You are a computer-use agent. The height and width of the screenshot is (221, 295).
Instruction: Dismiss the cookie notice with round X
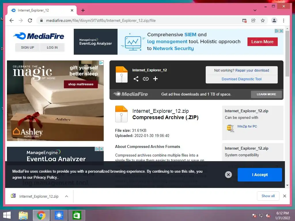(228, 175)
